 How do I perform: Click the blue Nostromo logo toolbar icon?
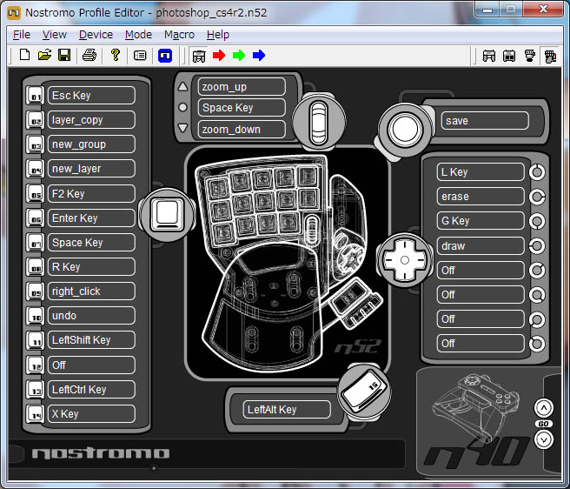click(x=165, y=56)
